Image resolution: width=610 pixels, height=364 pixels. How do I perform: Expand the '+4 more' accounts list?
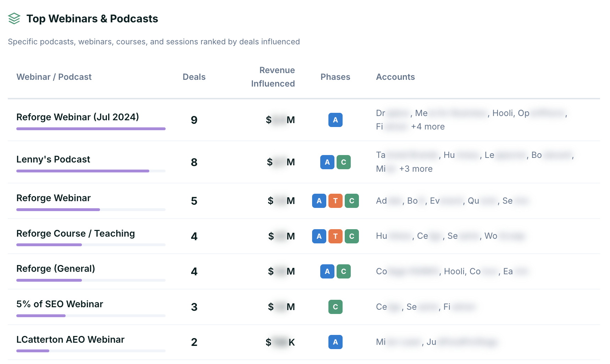[x=428, y=127]
